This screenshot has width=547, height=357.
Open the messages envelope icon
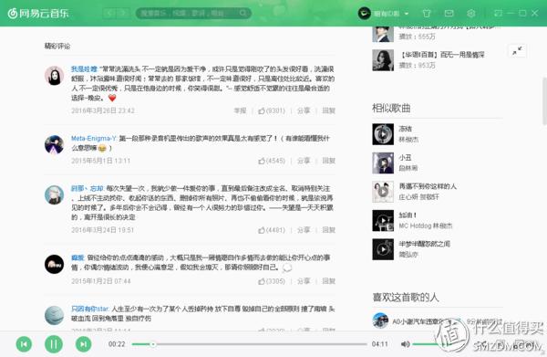[449, 14]
